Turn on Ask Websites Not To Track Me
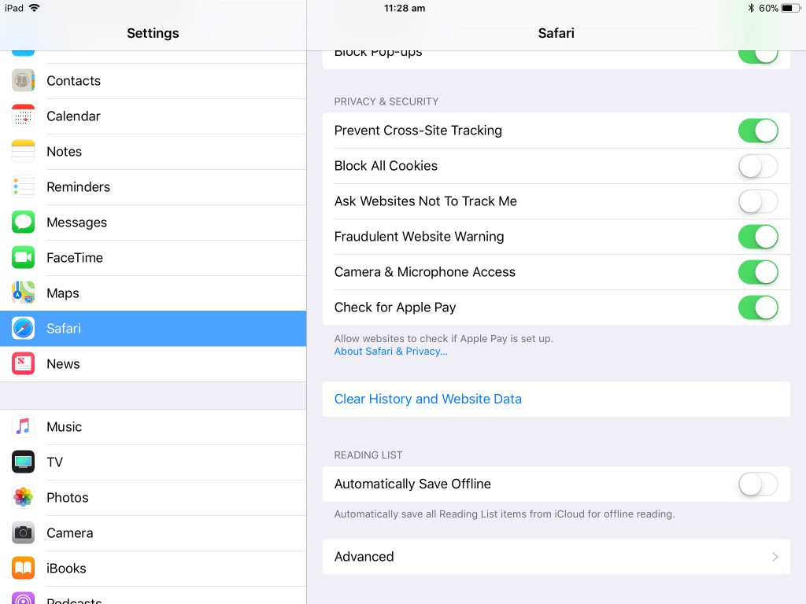Viewport: 806px width, 604px height. (758, 201)
